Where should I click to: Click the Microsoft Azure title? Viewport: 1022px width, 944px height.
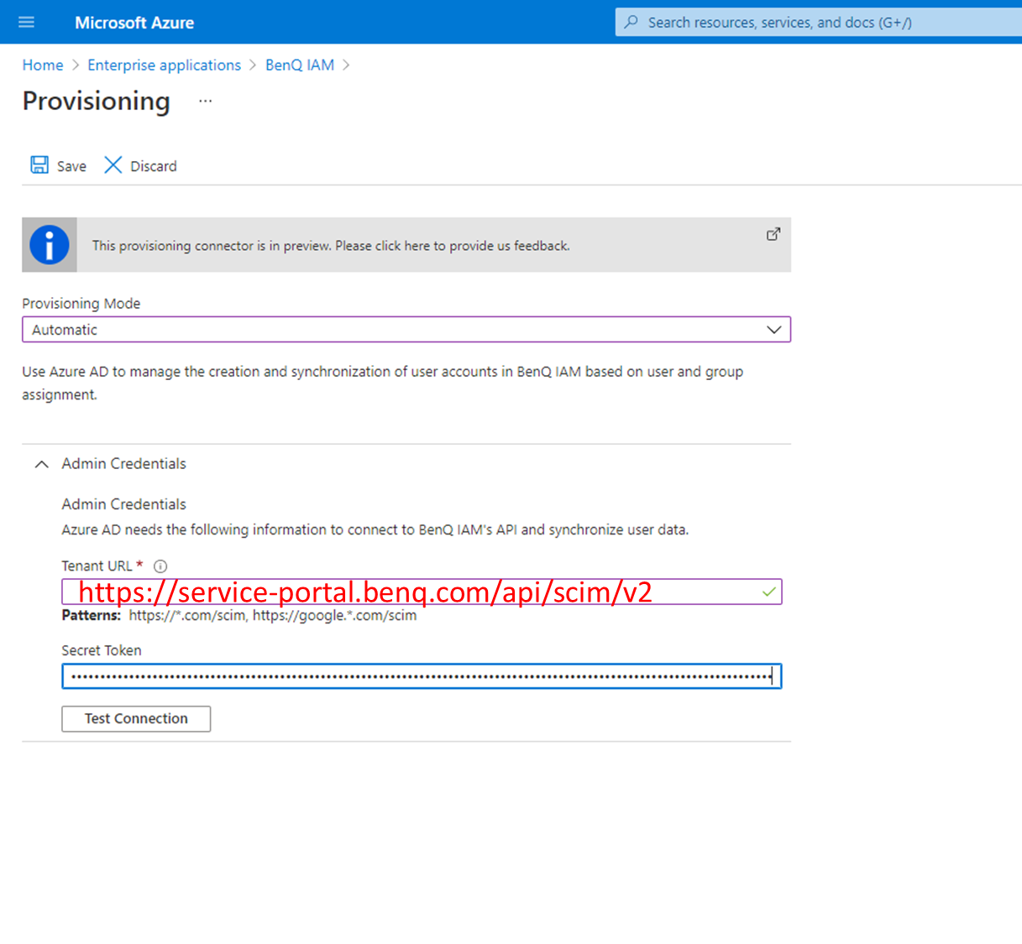[x=134, y=22]
